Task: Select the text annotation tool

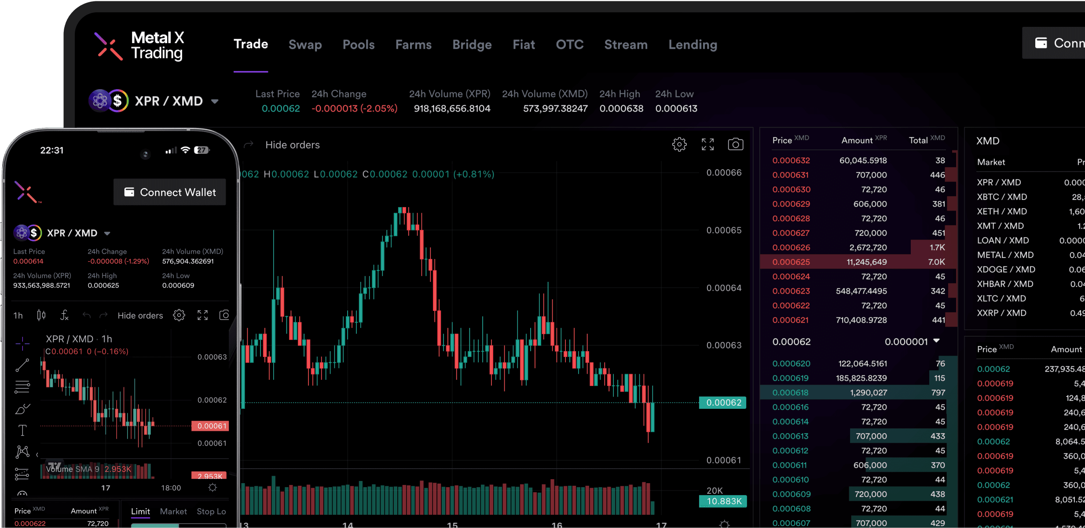Action: (x=22, y=430)
